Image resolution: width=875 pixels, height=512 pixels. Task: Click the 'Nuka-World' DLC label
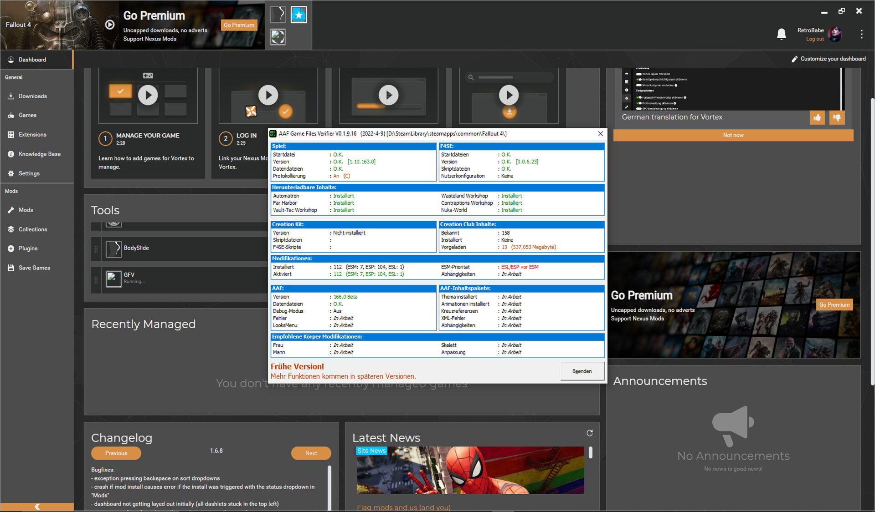454,210
